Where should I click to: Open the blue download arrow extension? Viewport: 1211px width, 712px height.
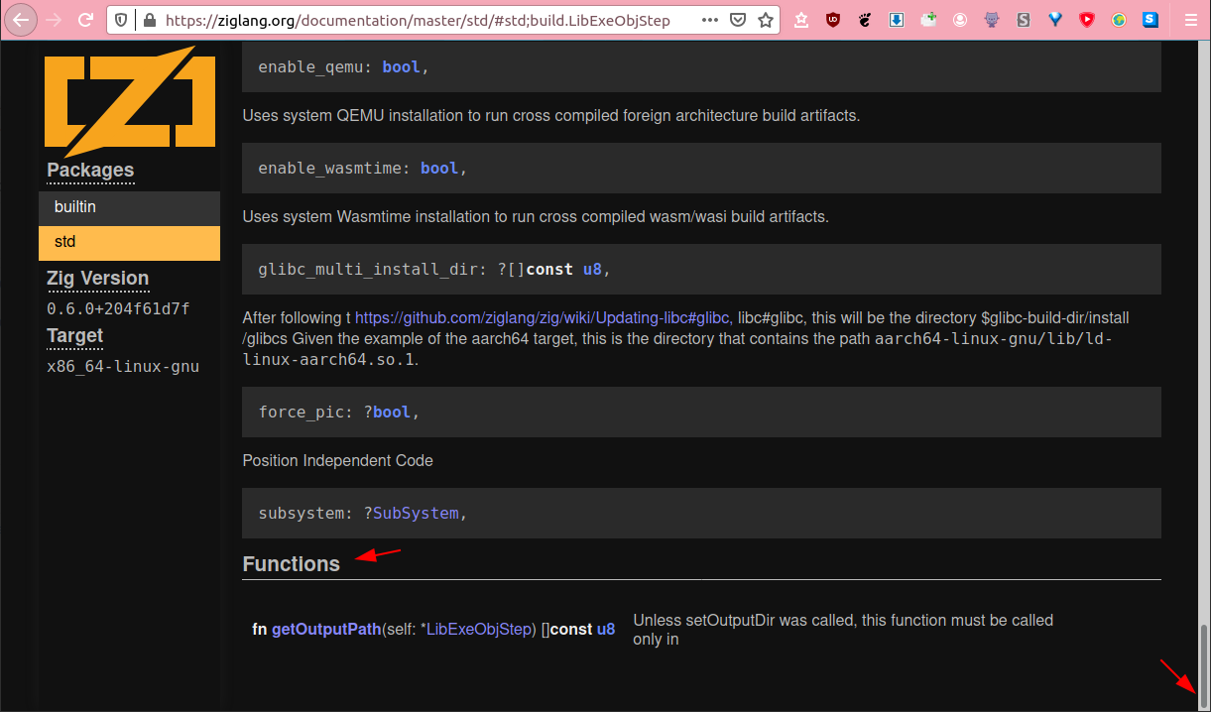pyautogui.click(x=897, y=19)
